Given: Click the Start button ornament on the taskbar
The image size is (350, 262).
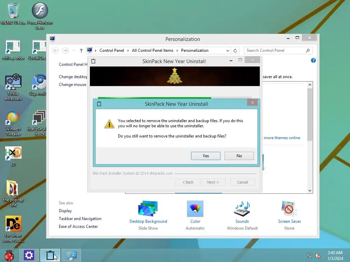Looking at the screenshot, I should (x=9, y=255).
